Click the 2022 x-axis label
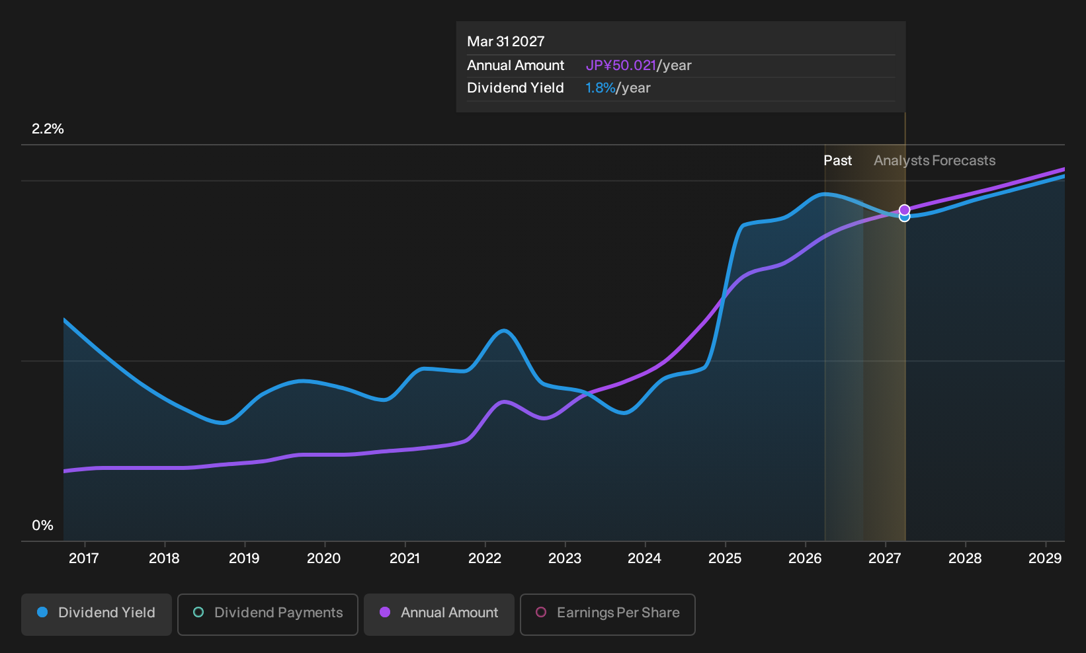The image size is (1086, 653). click(485, 558)
